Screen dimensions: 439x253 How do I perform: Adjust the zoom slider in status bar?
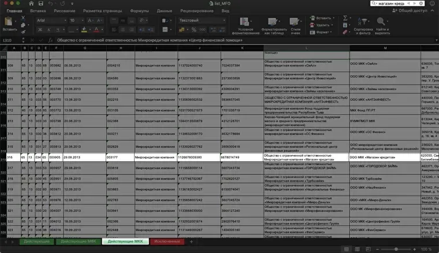(x=396, y=249)
